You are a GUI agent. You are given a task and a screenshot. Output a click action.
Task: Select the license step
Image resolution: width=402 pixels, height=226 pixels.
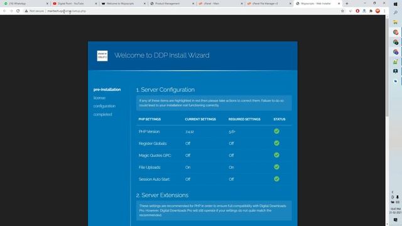click(99, 98)
